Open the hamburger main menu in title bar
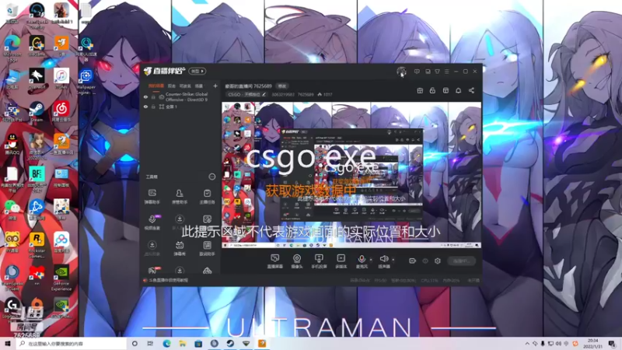This screenshot has width=622, height=350. [x=446, y=72]
